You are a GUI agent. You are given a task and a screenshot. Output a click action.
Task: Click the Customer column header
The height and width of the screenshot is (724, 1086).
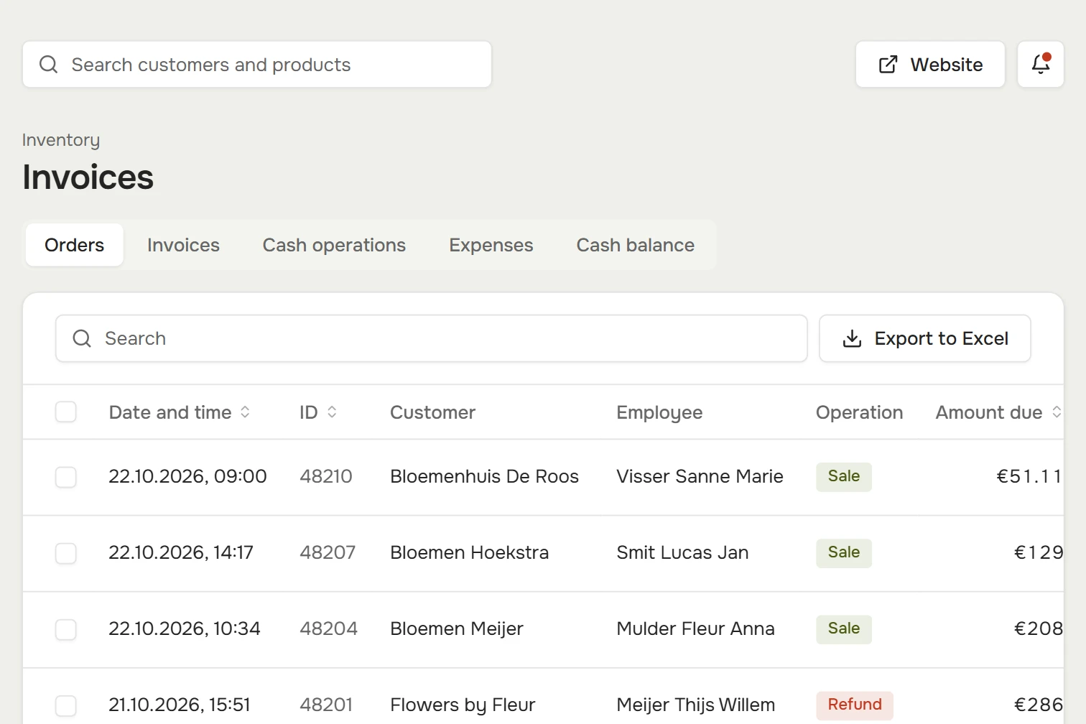[x=432, y=412]
